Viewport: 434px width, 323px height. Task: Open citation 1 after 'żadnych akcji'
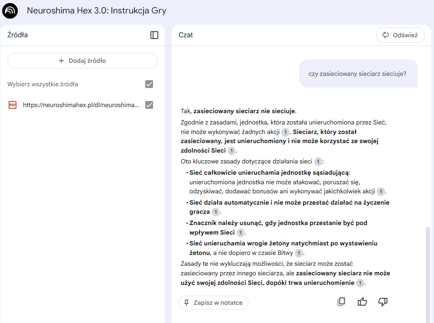point(285,132)
